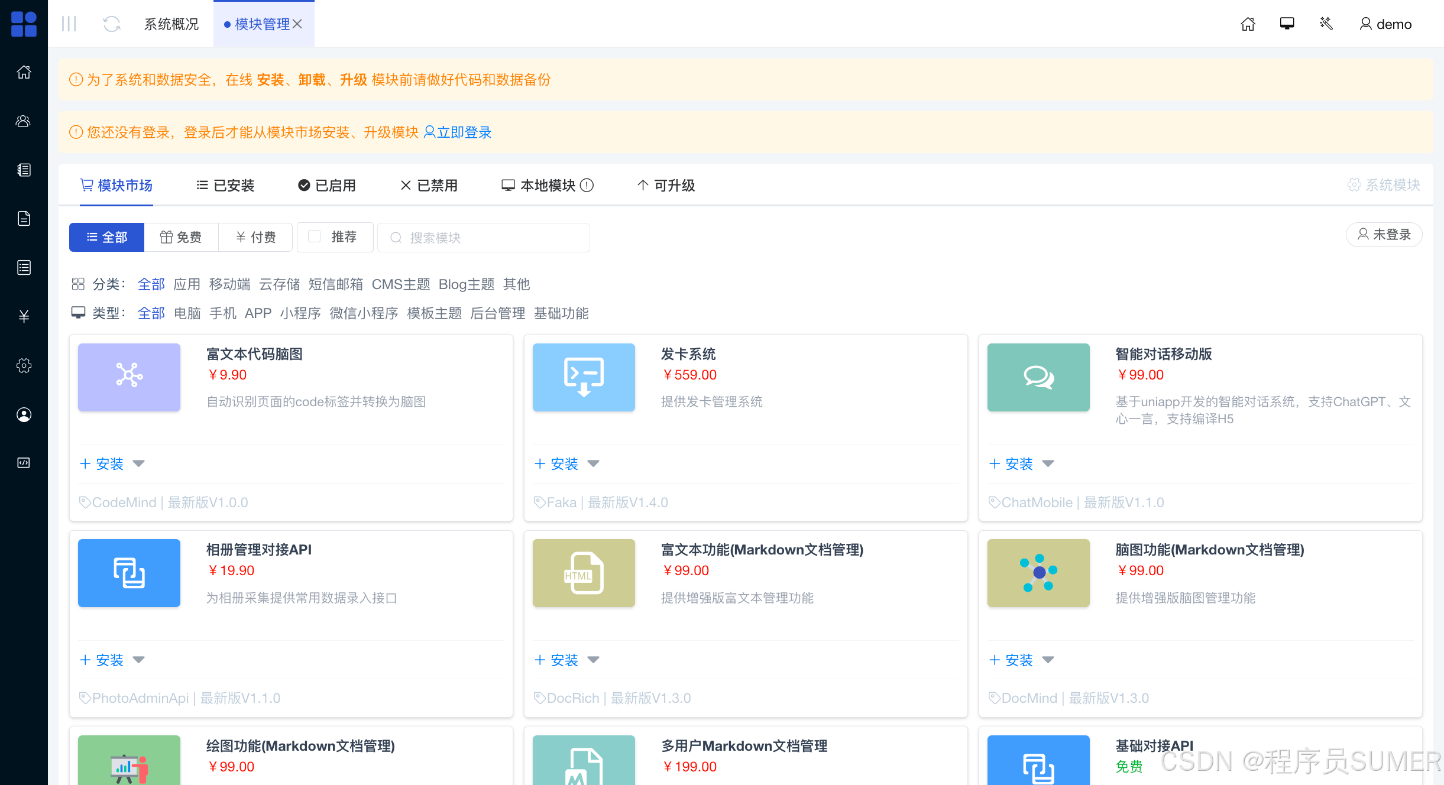
Task: Filter type by 微信小程序
Action: (364, 313)
